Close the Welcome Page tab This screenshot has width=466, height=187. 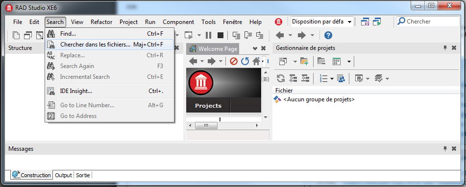click(x=263, y=48)
